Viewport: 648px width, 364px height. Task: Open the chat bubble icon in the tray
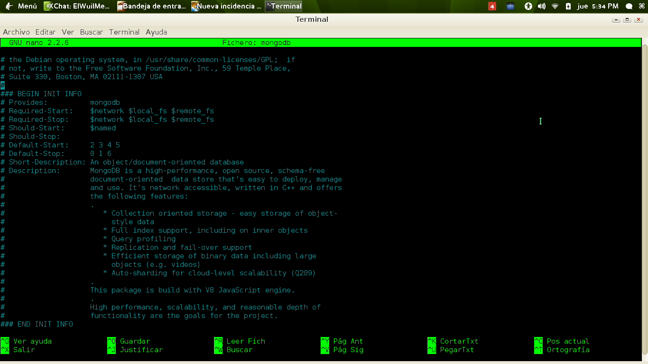coord(629,6)
